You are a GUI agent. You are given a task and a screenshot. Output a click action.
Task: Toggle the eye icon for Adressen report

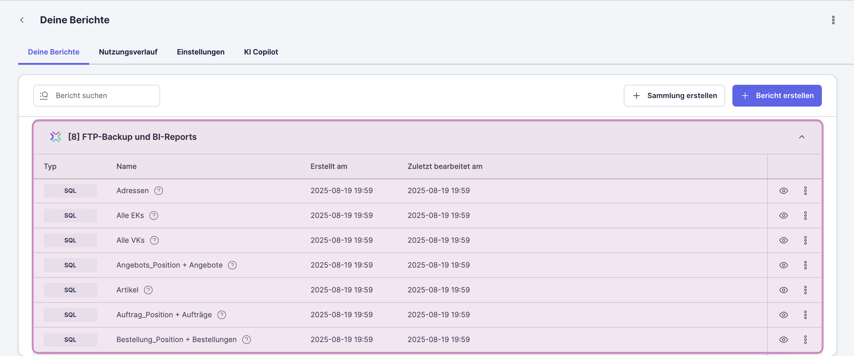(783, 191)
